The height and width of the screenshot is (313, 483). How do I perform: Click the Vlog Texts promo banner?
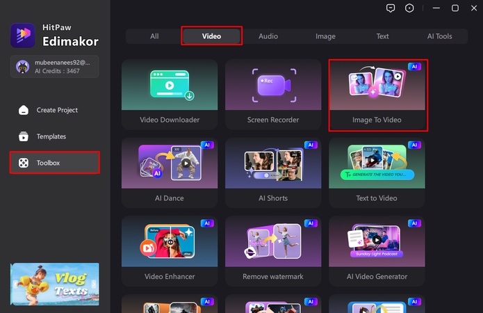[x=55, y=284]
